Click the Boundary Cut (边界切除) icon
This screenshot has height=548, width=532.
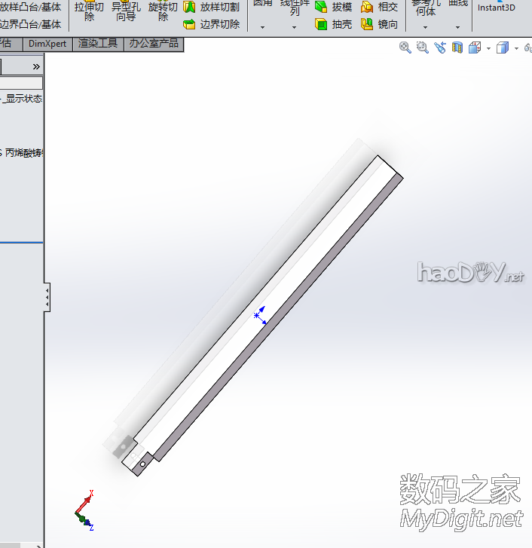click(189, 24)
